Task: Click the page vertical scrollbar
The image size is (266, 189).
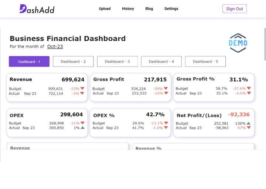Action: (x=265, y=44)
